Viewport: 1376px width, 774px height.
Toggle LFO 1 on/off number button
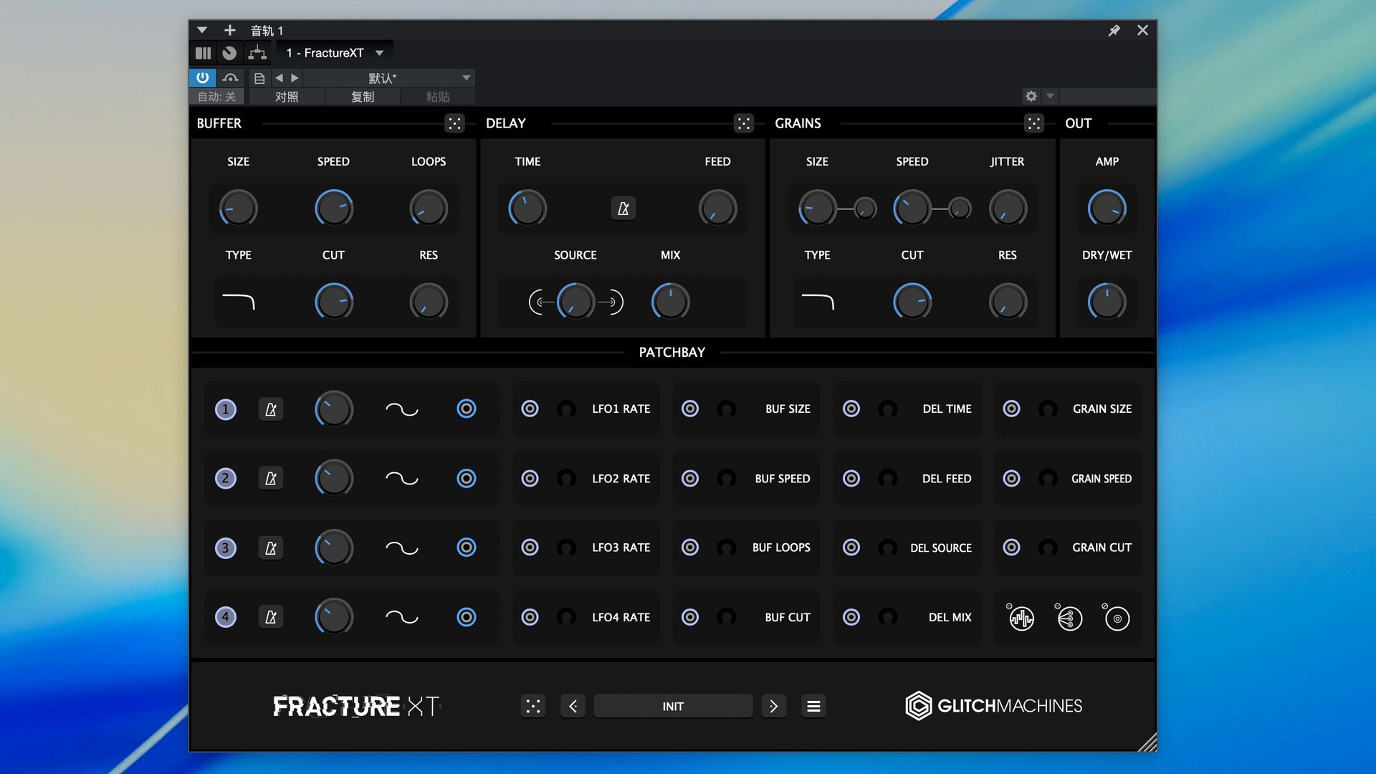coord(225,409)
